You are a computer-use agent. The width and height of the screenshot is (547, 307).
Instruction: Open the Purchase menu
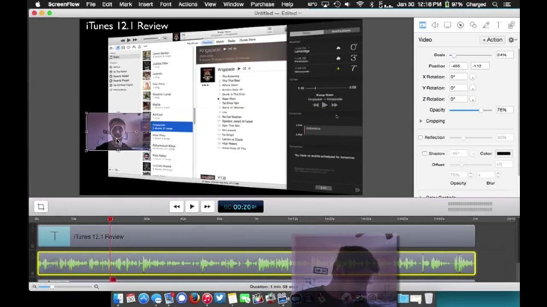262,4
